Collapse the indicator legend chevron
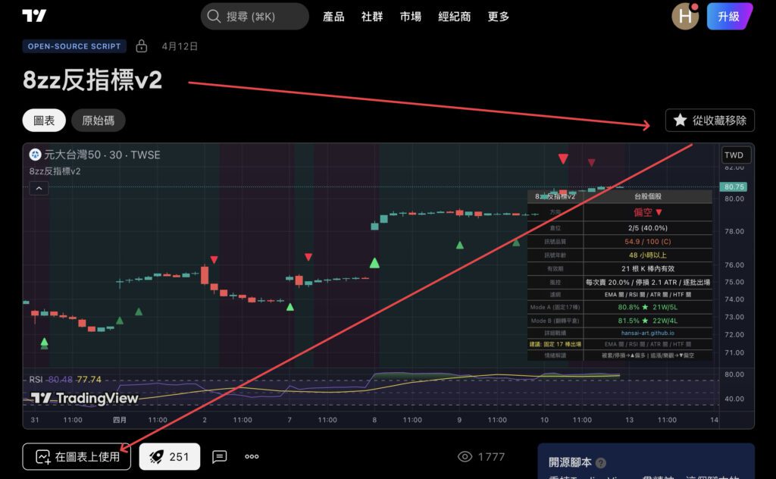 pos(39,189)
